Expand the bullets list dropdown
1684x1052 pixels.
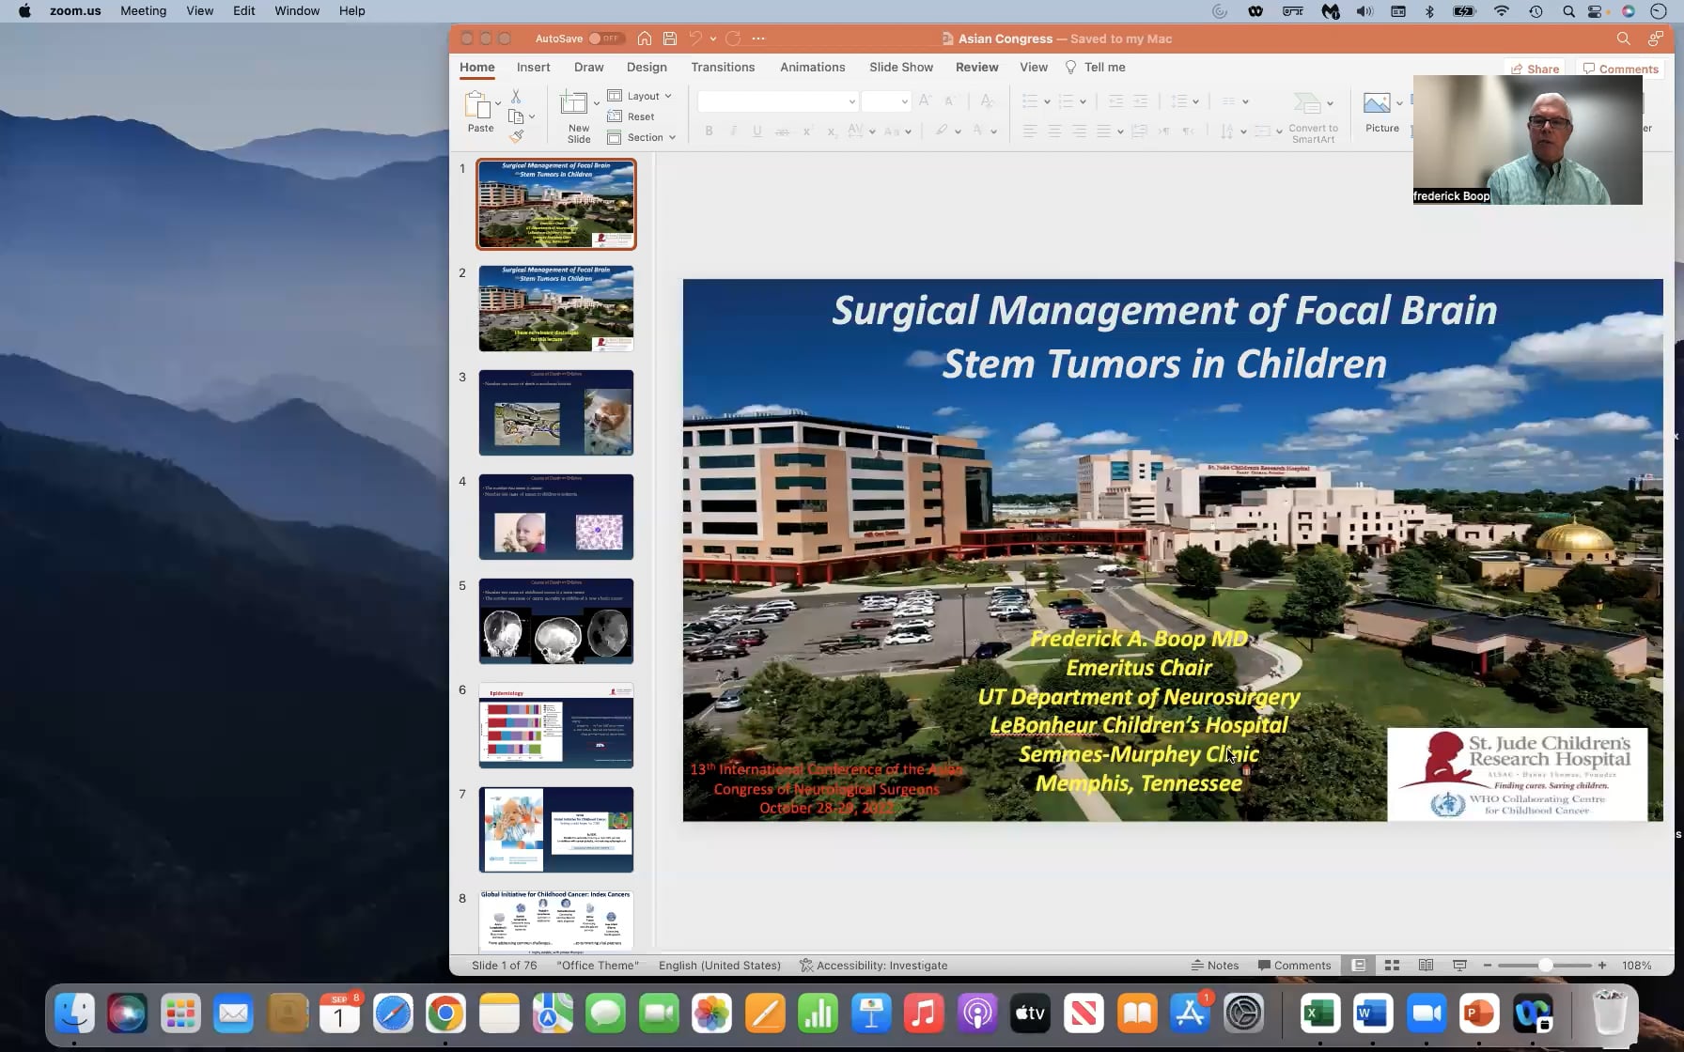pyautogui.click(x=1047, y=101)
